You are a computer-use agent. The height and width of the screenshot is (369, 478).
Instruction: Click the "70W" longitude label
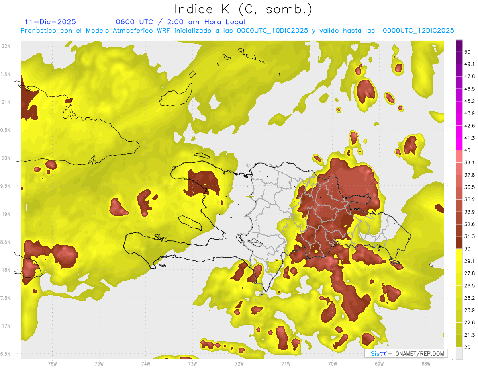tap(333, 364)
